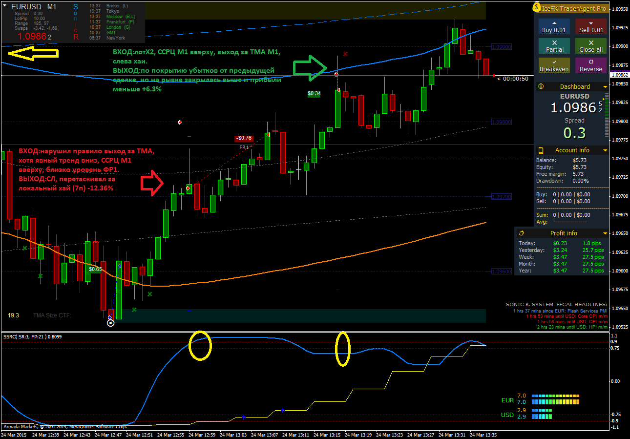Click the EURUSD M1 symbol header
Viewport: 630px width, 439px height.
click(x=33, y=7)
